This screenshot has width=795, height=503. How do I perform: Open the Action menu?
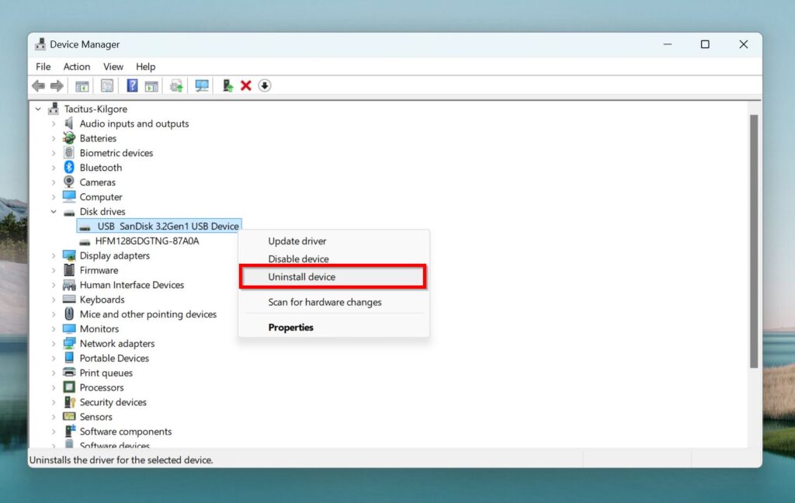click(77, 67)
